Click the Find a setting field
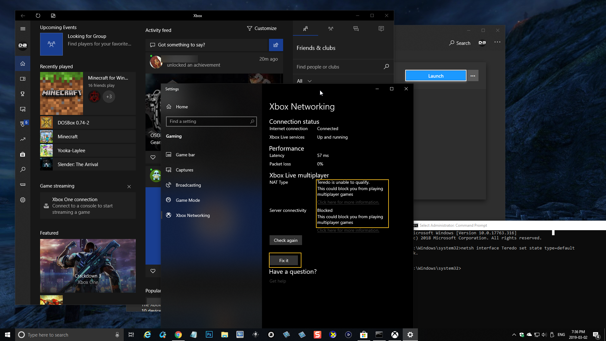 (x=208, y=122)
